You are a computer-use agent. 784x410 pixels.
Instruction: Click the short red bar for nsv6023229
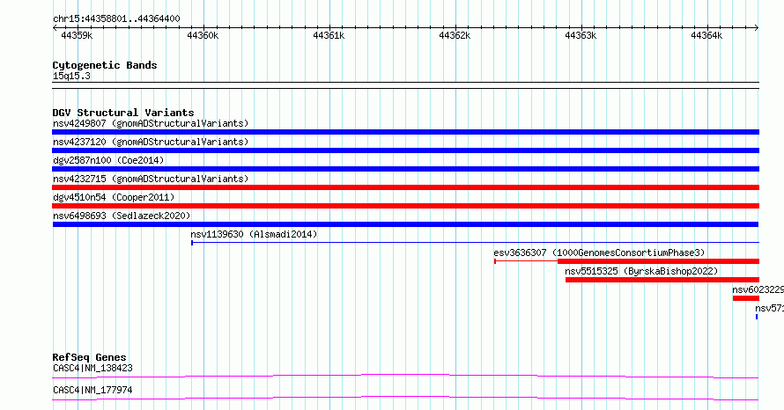click(x=746, y=298)
